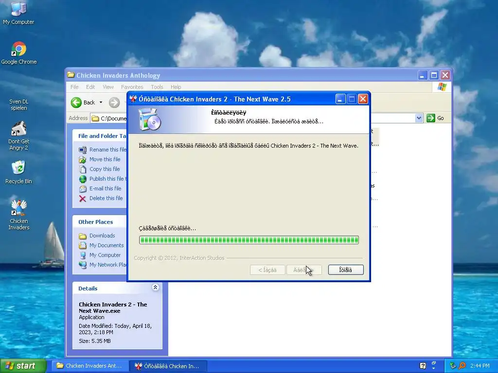Viewport: 498px width, 373px height.
Task: Open the View menu in Explorer
Action: 108,87
